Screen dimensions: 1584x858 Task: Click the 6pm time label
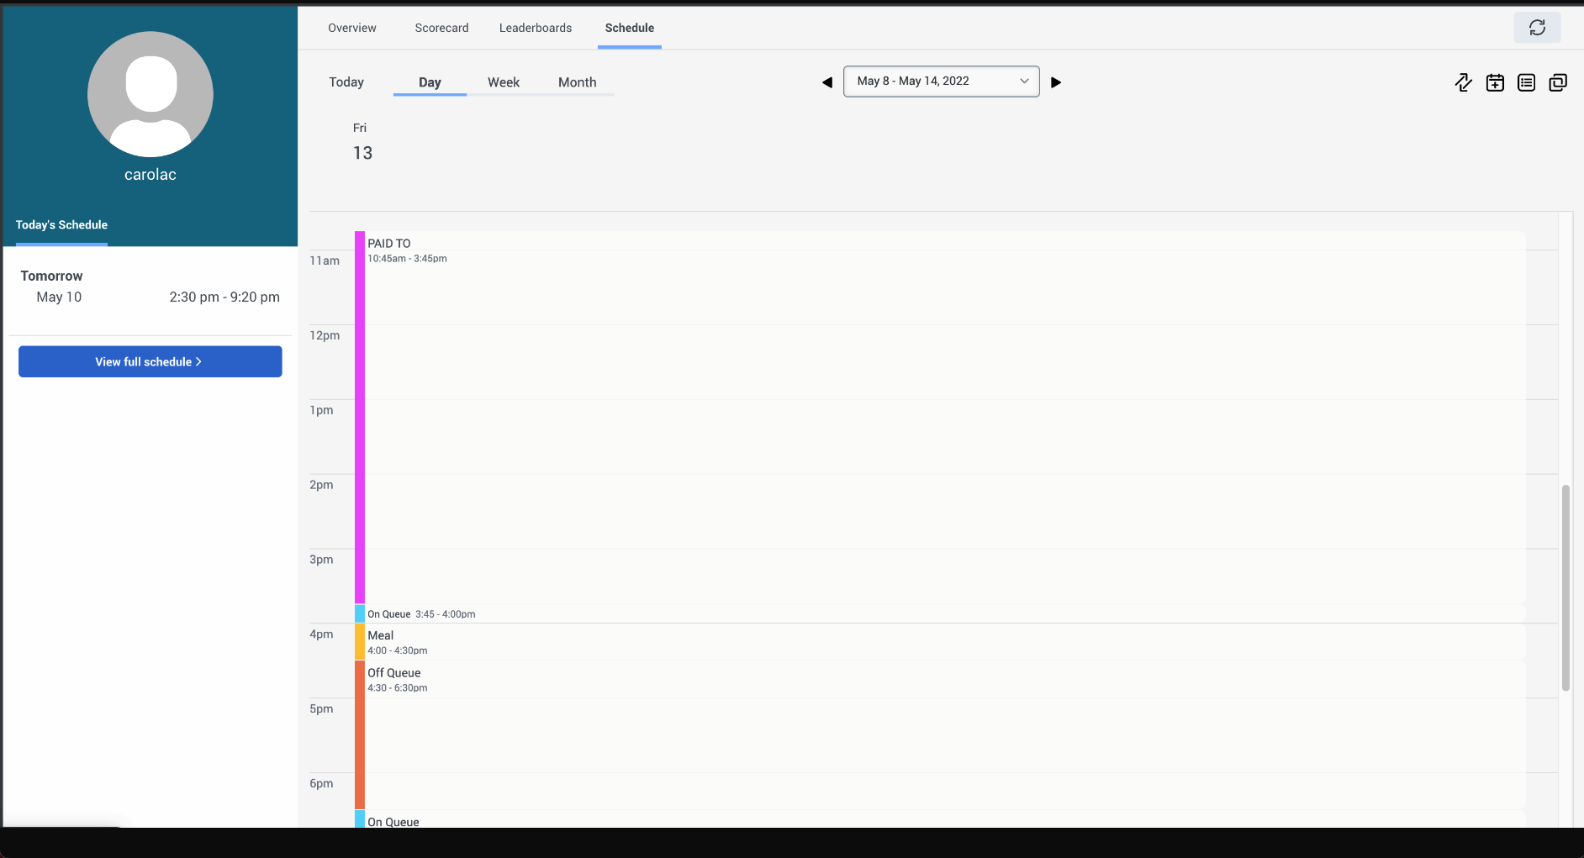(x=321, y=783)
